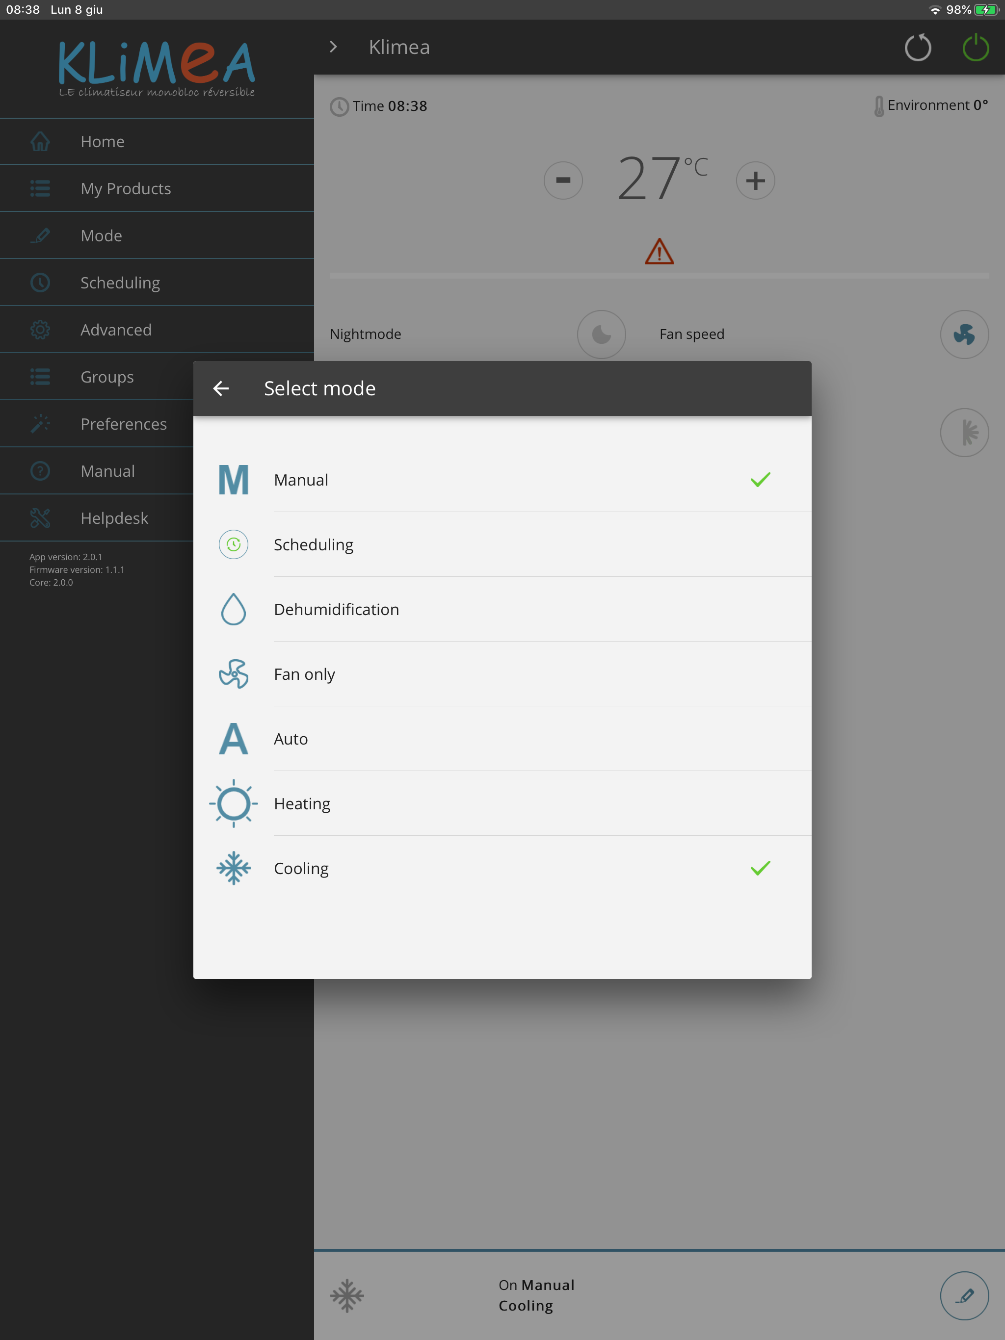Viewport: 1005px width, 1340px height.
Task: Click the refresh icon in header
Action: 917,47
